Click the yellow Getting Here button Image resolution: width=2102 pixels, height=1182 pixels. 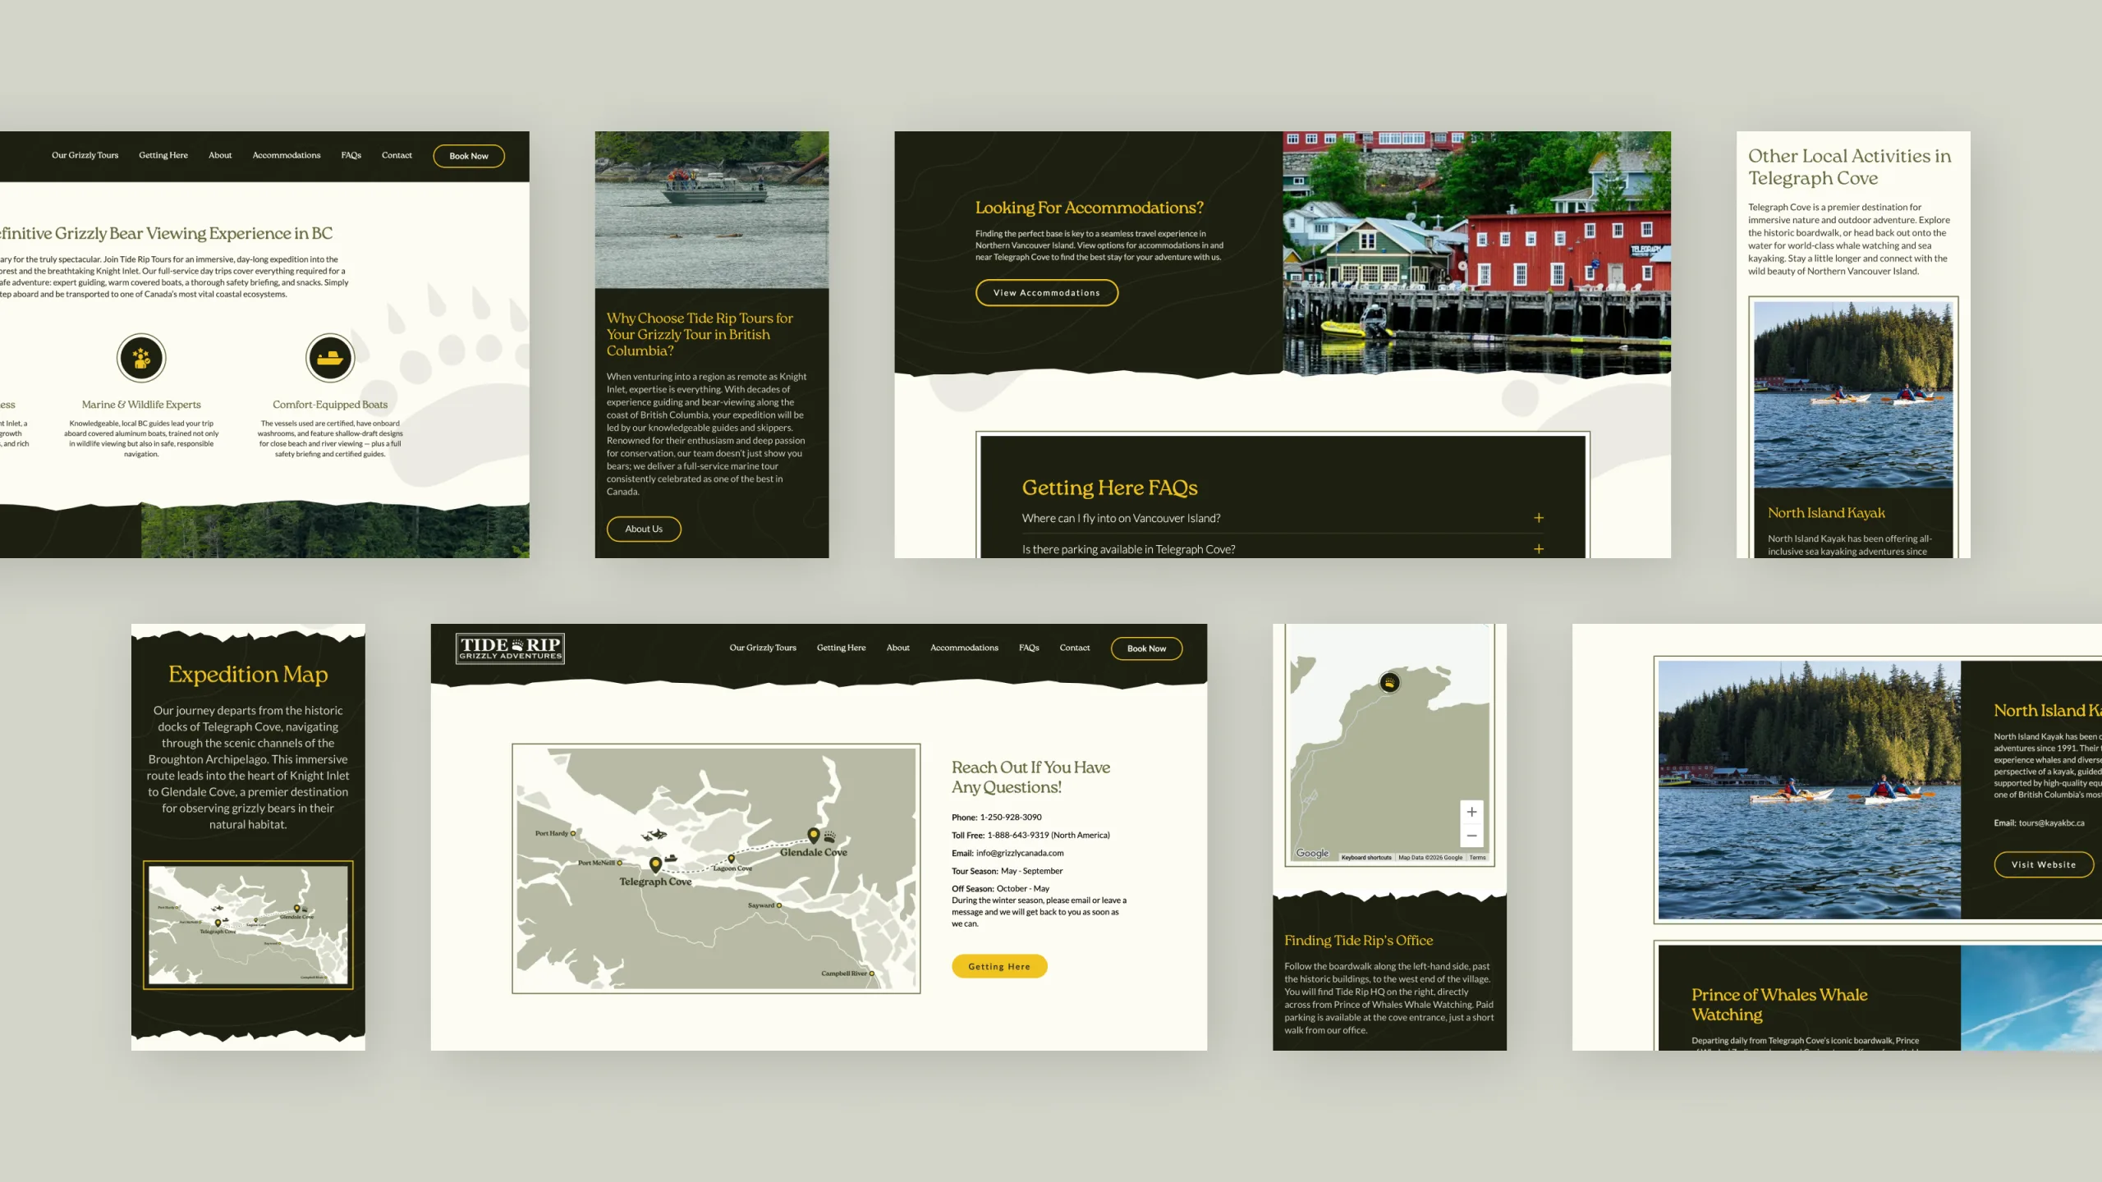point(999,966)
